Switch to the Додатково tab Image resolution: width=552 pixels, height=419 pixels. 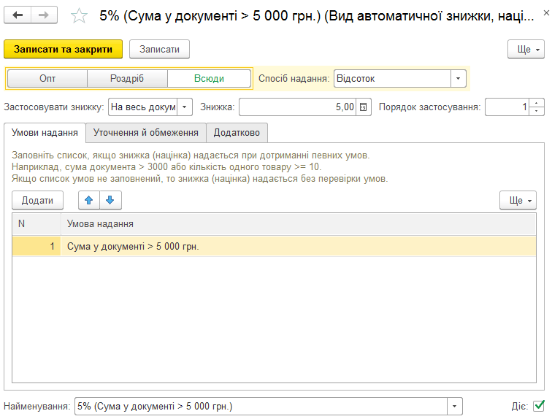tap(237, 133)
